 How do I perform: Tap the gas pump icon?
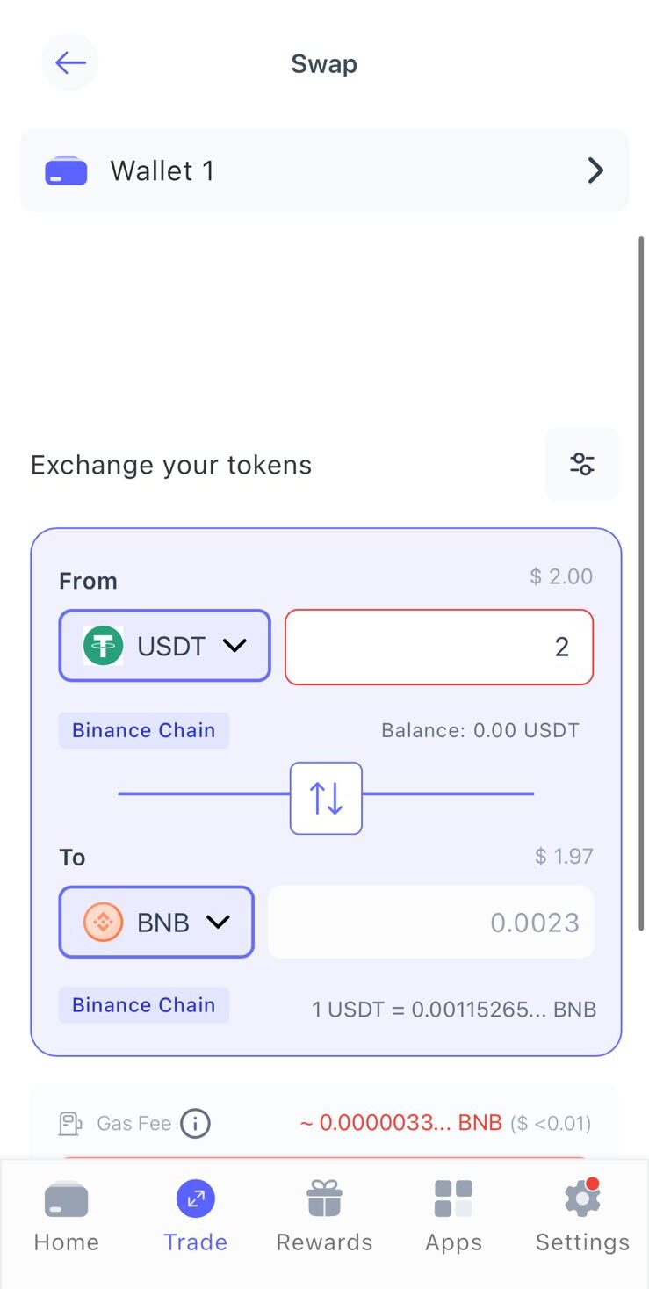click(70, 1123)
